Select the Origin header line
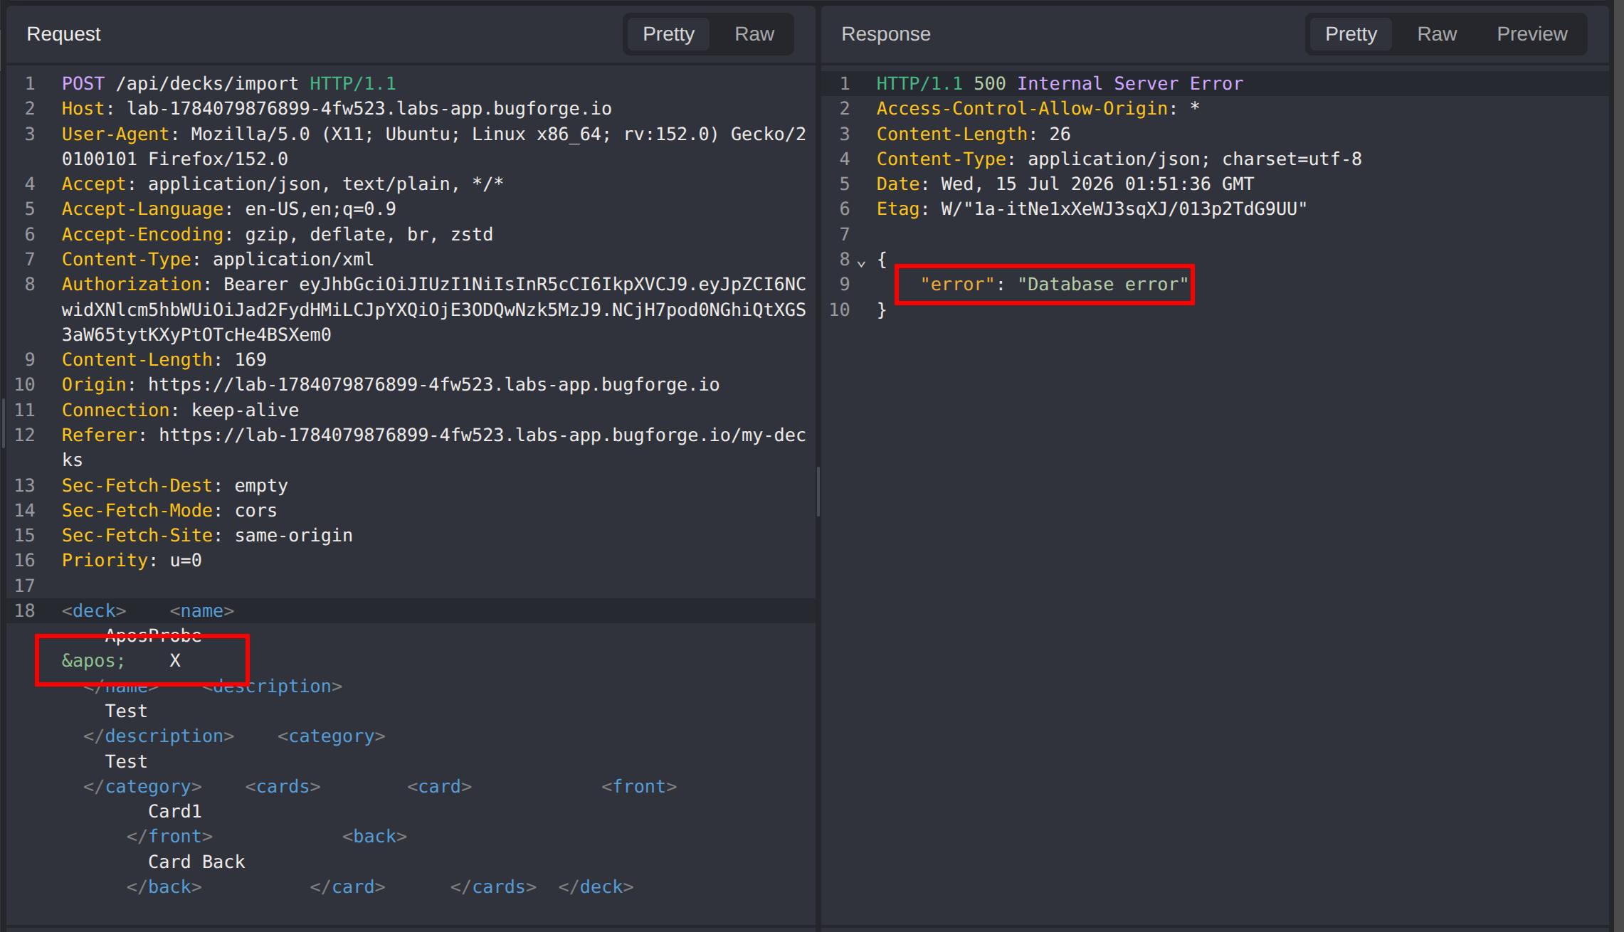The height and width of the screenshot is (932, 1624). click(x=391, y=385)
